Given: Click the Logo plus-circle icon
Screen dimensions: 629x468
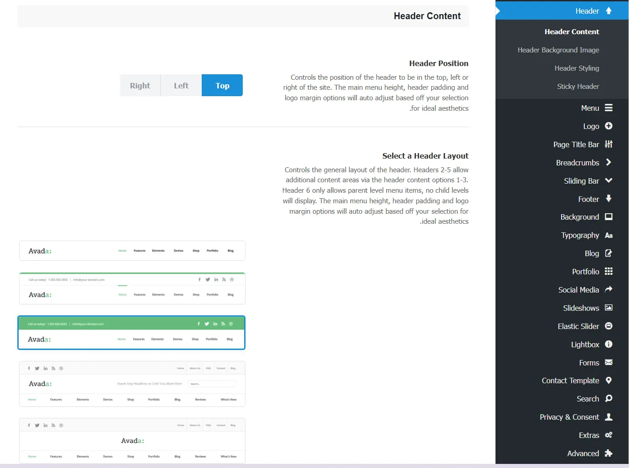Looking at the screenshot, I should click(609, 126).
